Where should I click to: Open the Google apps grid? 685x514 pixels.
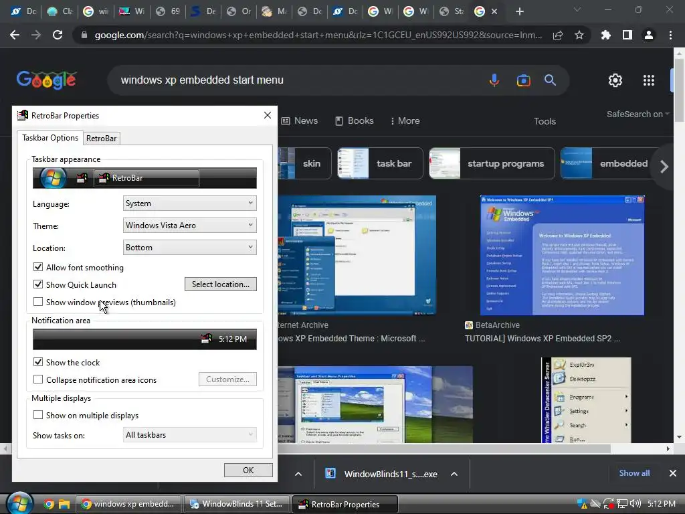649,80
